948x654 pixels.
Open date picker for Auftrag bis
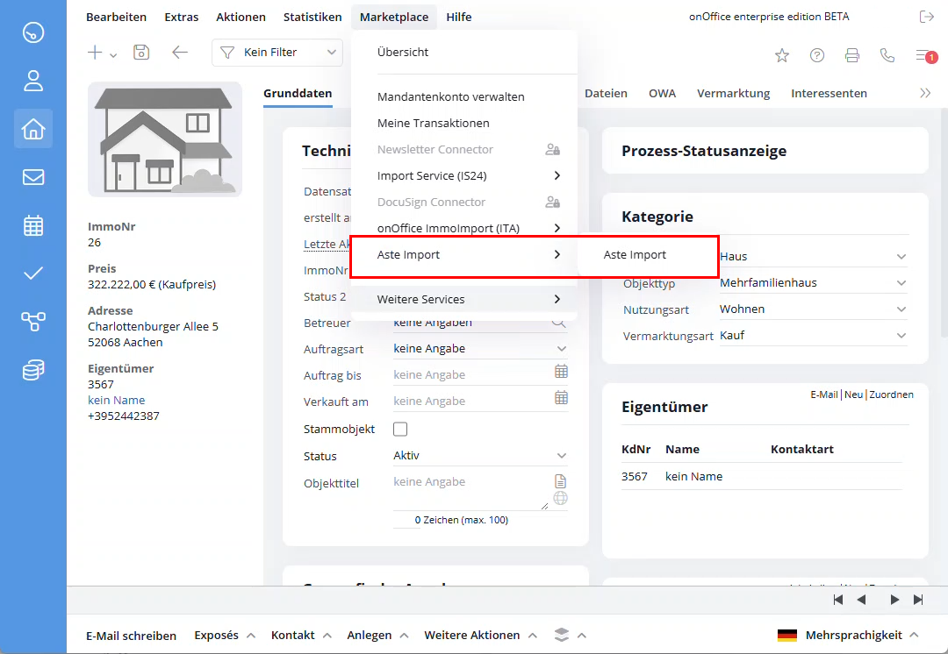click(x=561, y=372)
